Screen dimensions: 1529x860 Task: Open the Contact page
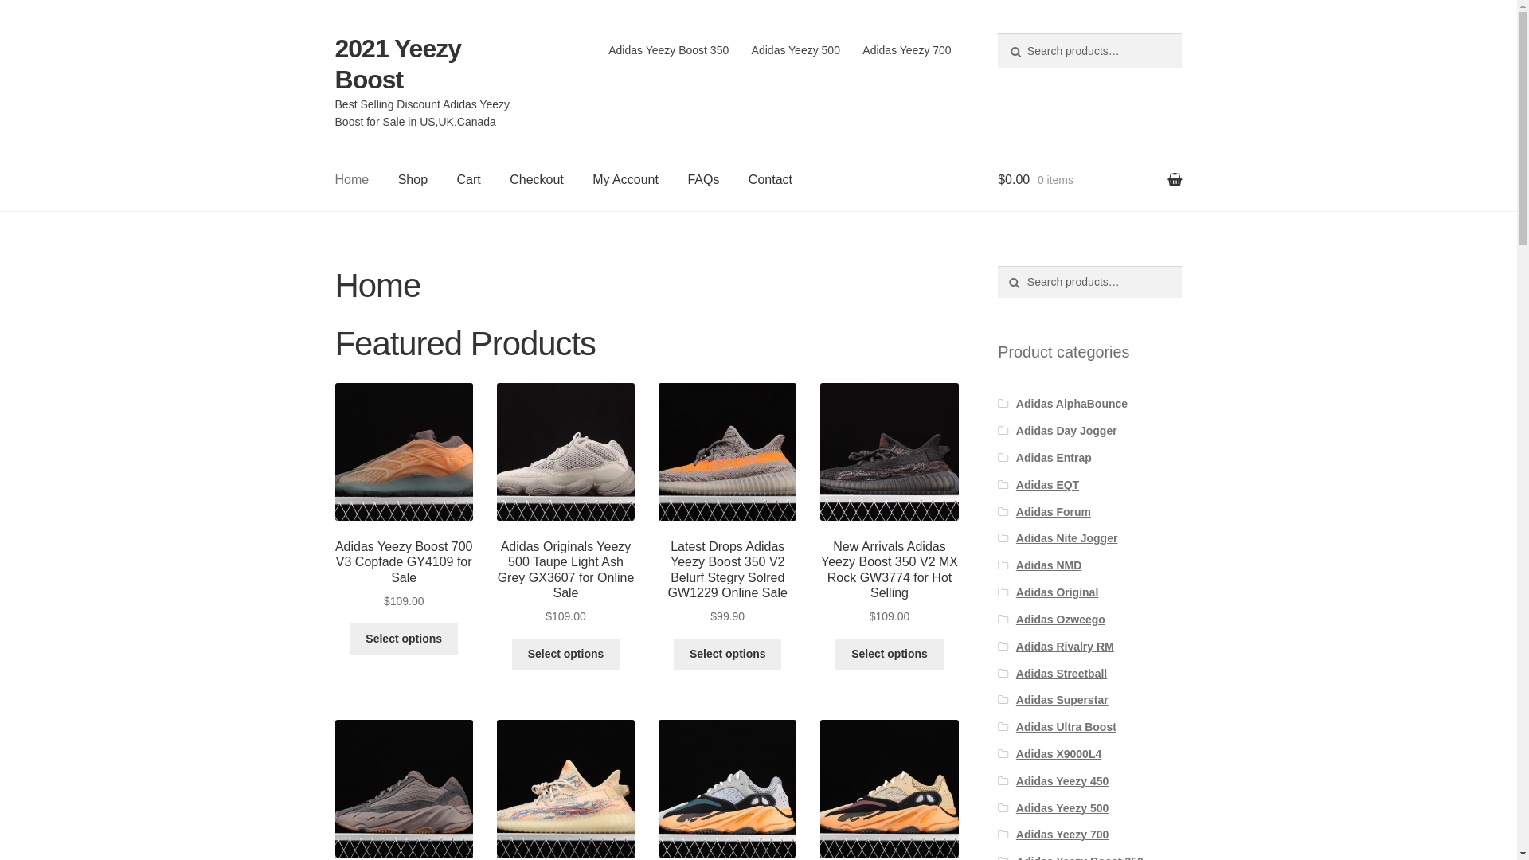pos(769,180)
